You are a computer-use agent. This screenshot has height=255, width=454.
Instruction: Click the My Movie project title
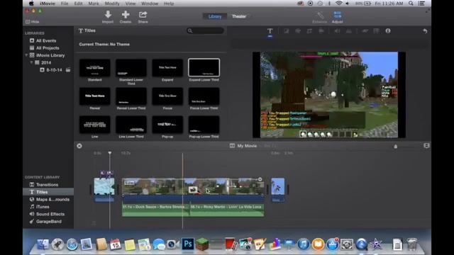click(x=247, y=146)
